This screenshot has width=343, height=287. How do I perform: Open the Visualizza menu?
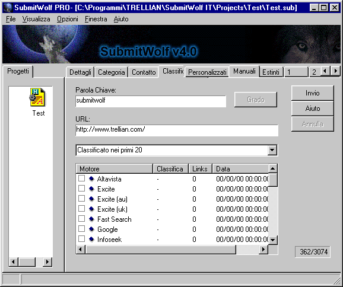(x=36, y=19)
